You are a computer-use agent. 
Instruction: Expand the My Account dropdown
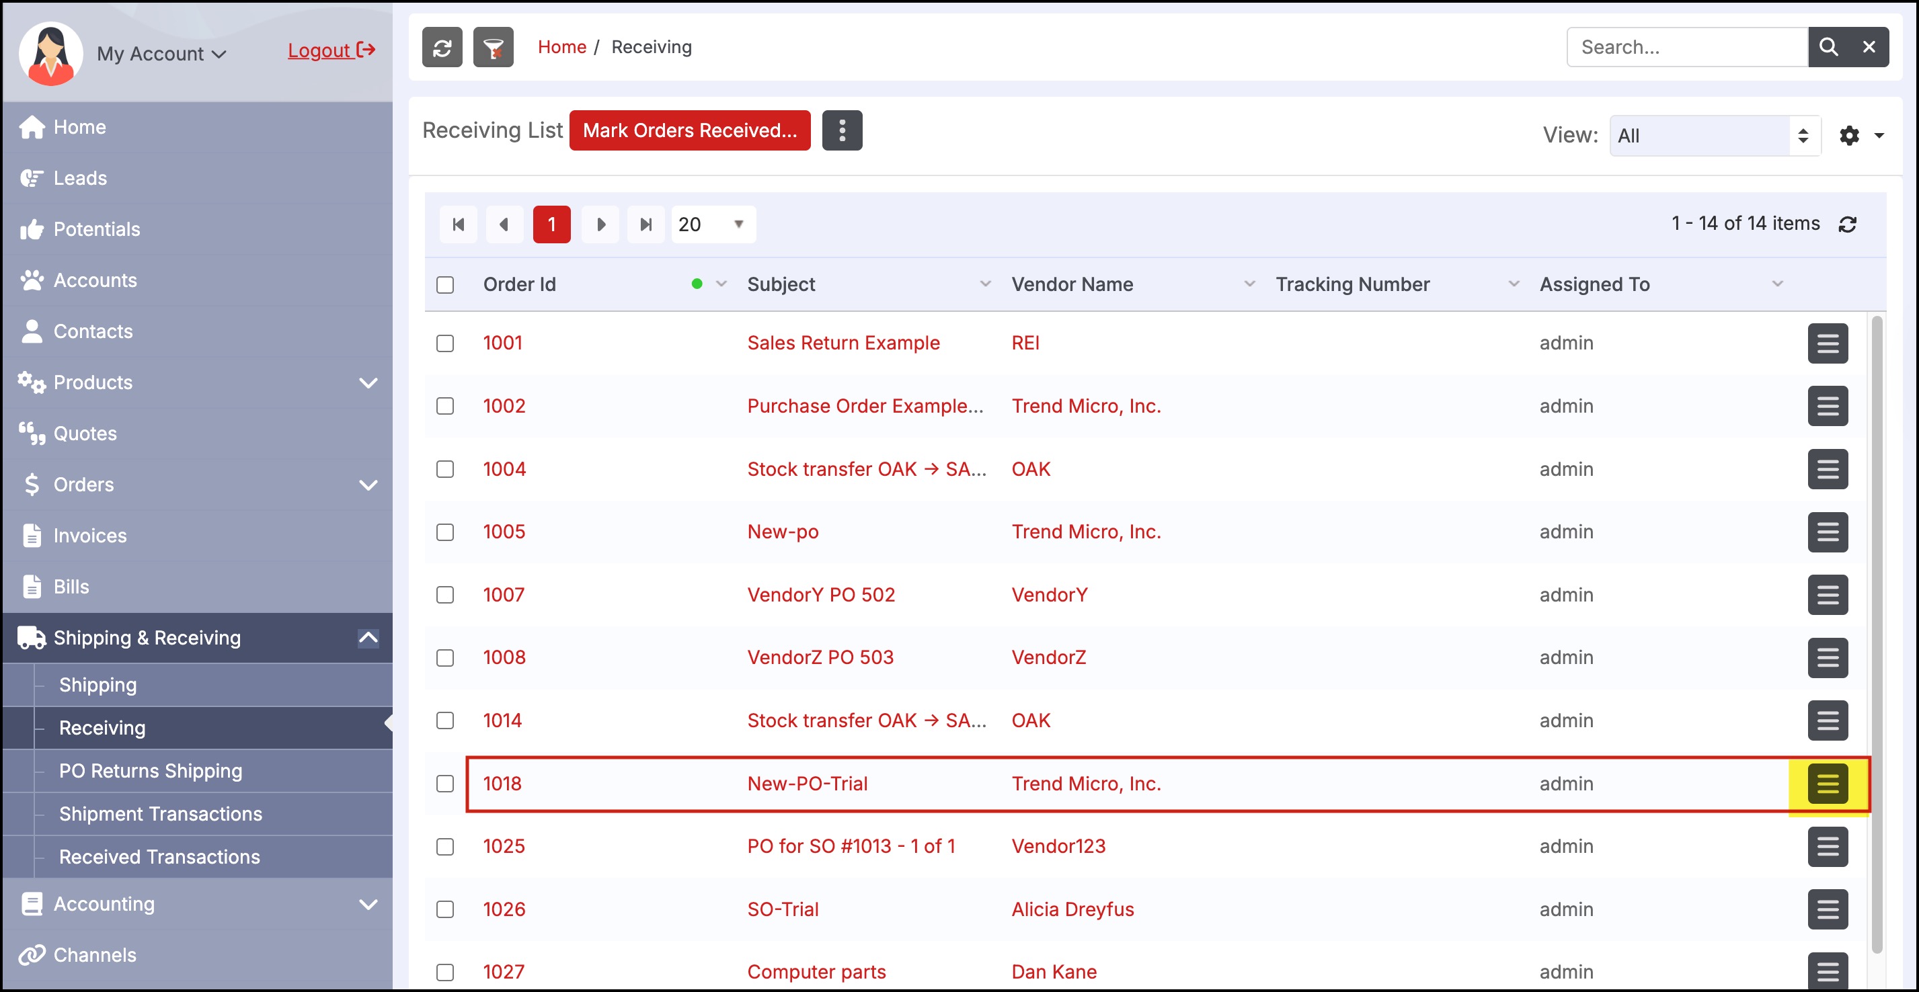(x=161, y=54)
